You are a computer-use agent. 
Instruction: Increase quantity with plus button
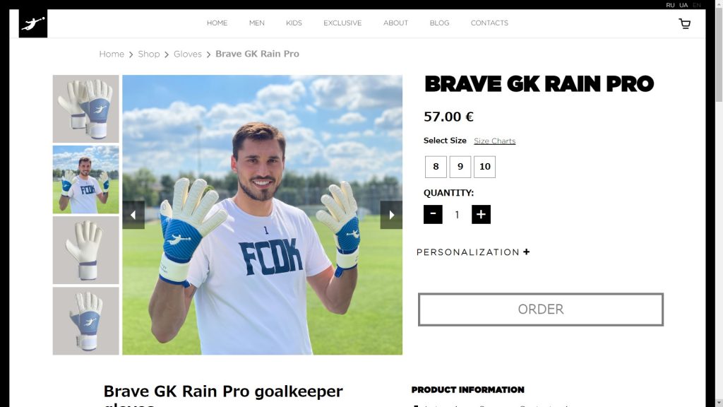481,215
